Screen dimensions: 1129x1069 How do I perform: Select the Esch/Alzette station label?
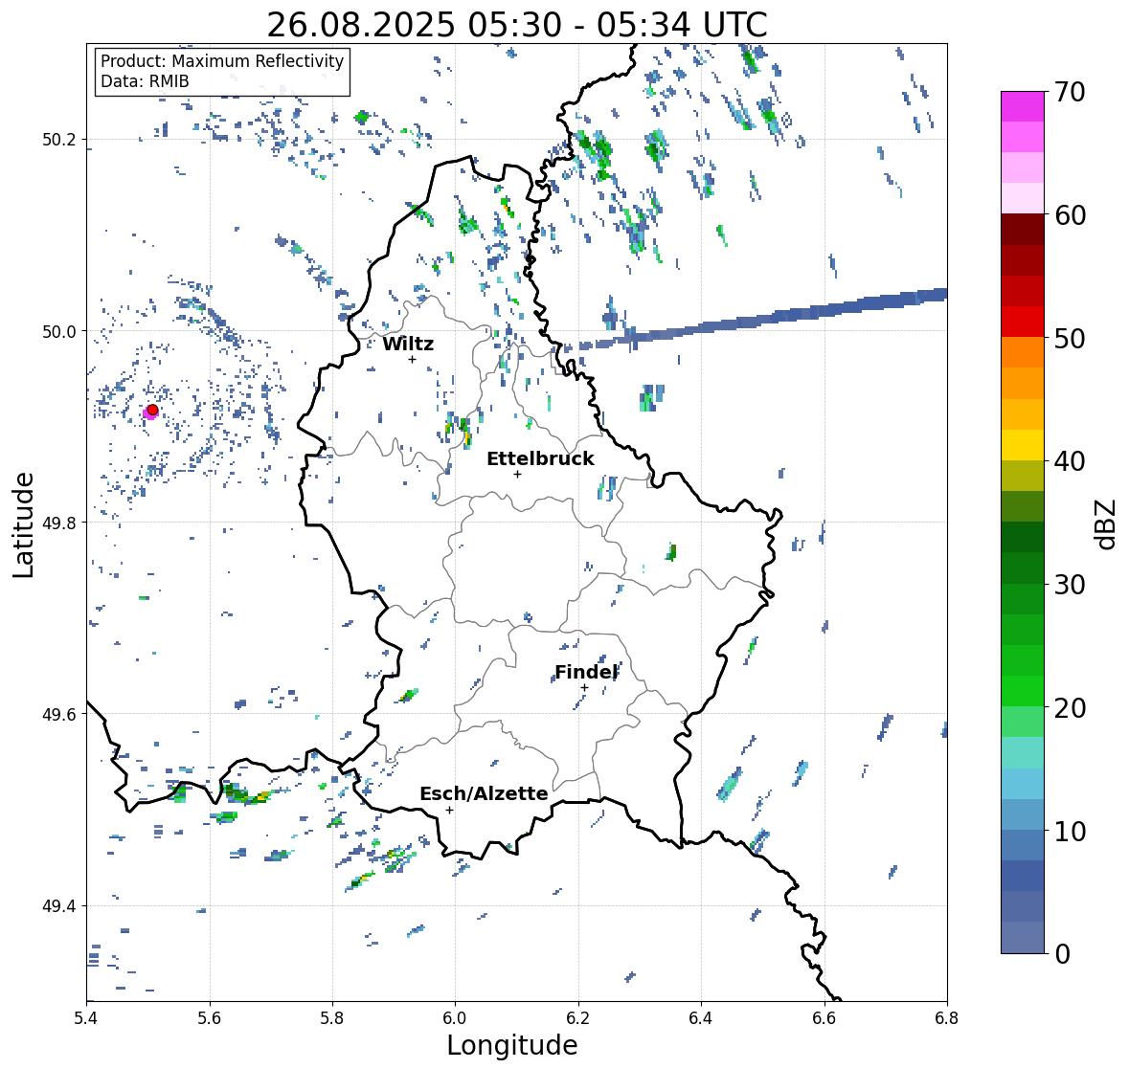click(x=484, y=793)
